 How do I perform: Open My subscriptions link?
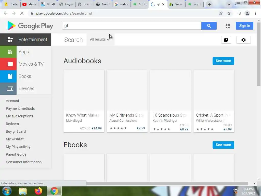pyautogui.click(x=19, y=116)
